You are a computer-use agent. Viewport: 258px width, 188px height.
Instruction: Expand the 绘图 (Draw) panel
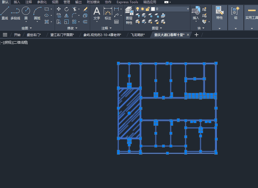pos(27,28)
